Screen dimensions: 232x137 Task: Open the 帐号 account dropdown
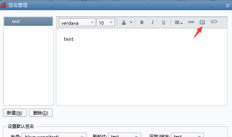point(54,136)
